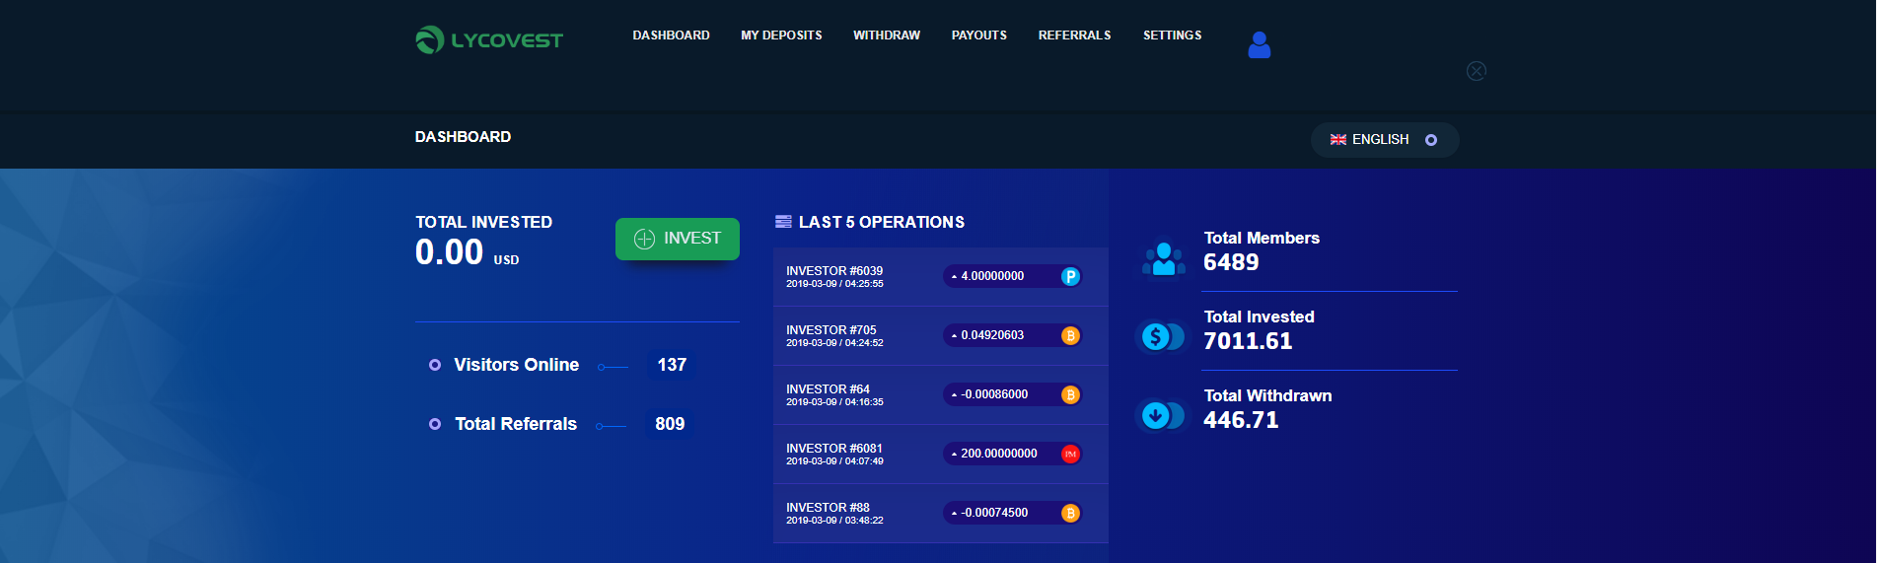This screenshot has height=563, width=1877.
Task: Go to My Deposits
Action: click(x=781, y=35)
